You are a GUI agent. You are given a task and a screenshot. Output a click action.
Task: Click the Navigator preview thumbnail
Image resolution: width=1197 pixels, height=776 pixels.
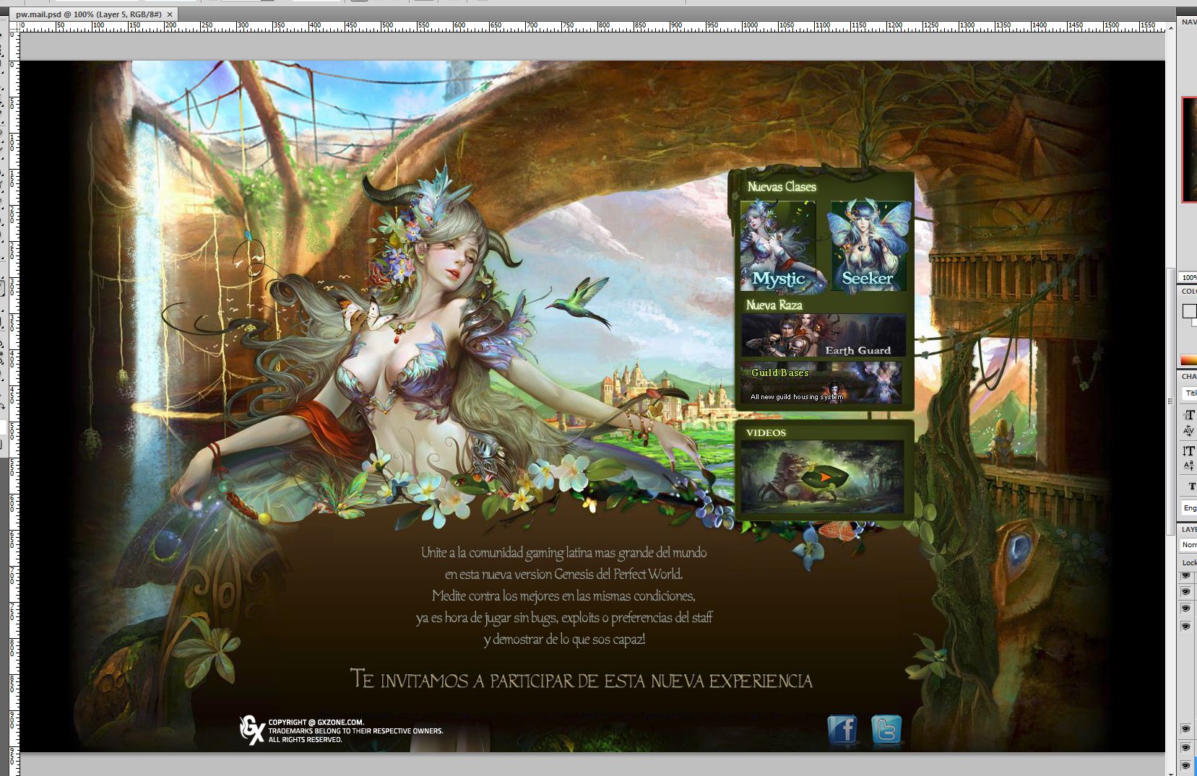click(1189, 149)
